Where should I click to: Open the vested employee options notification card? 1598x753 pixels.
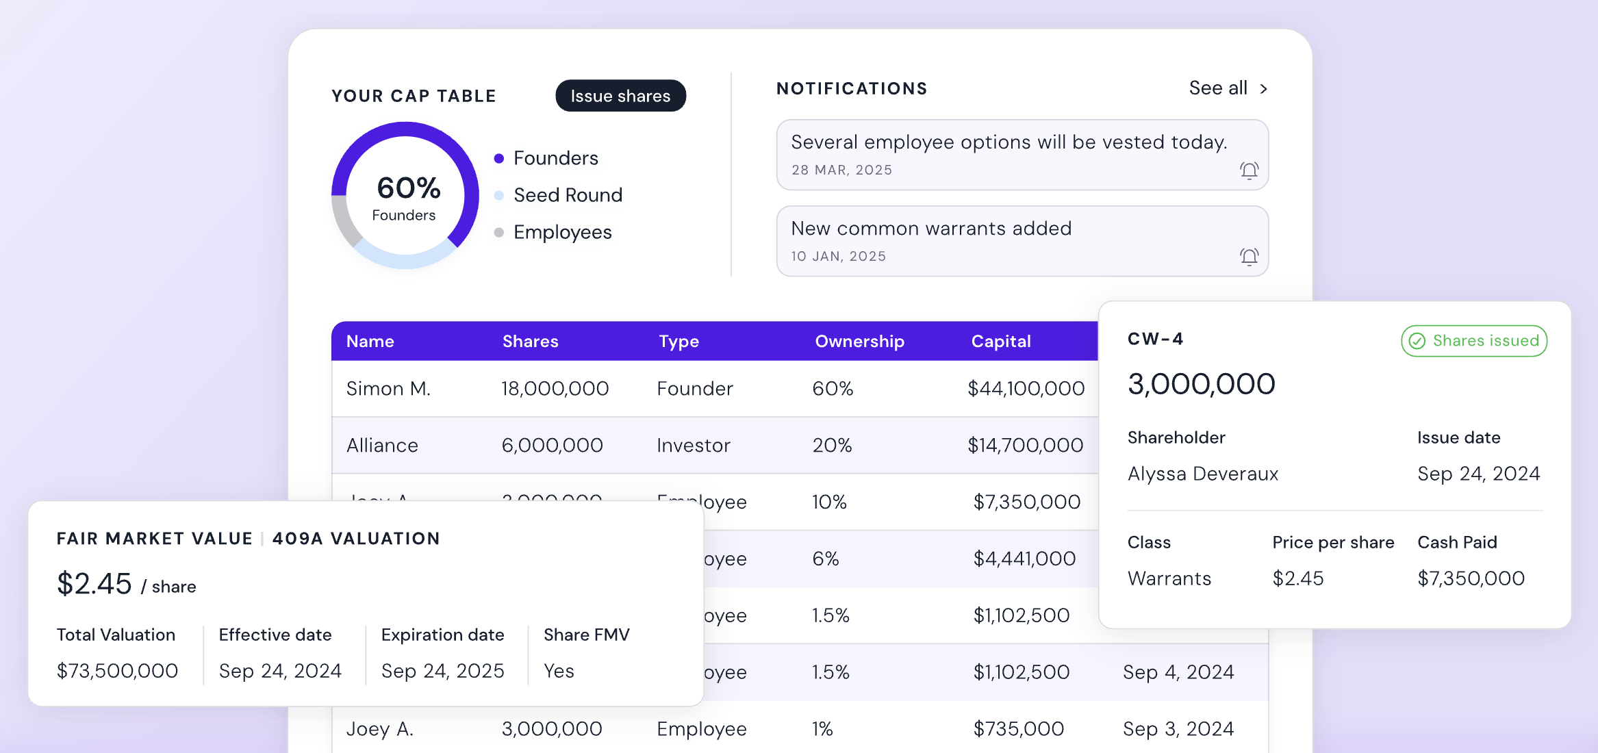point(1022,155)
